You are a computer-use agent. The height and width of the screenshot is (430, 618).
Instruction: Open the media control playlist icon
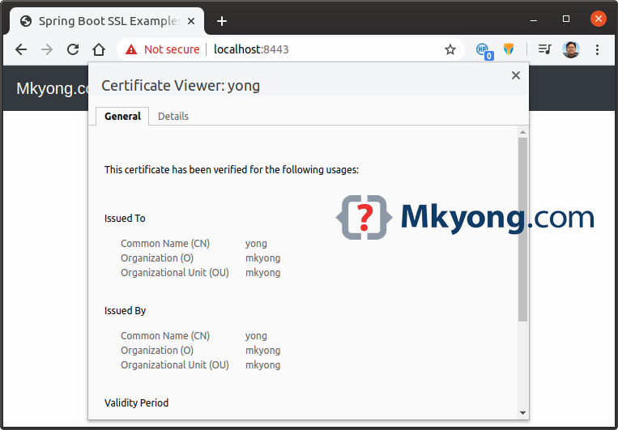(x=544, y=49)
